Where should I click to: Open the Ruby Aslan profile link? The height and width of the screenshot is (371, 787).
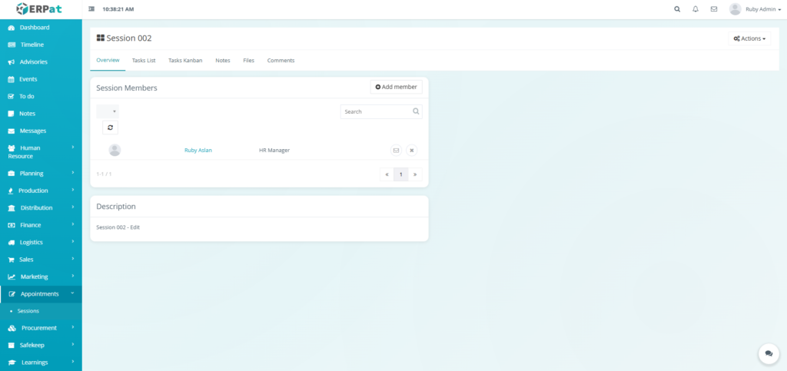198,151
